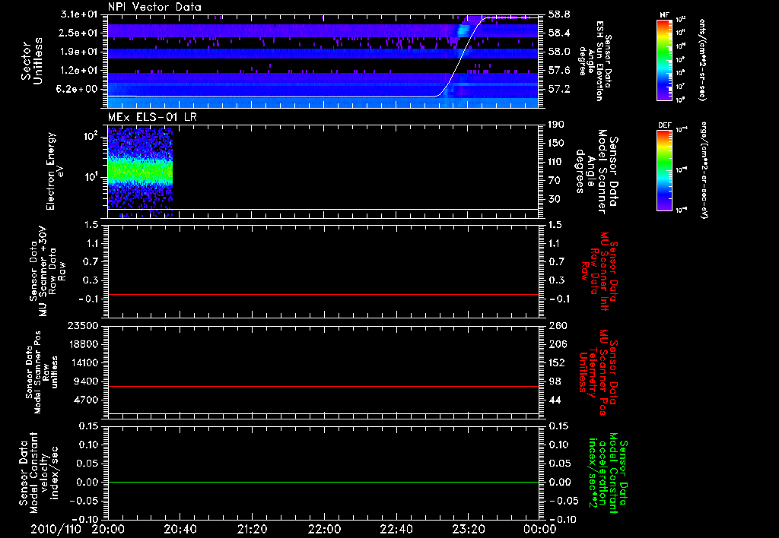Click the 'Model Scanner Angle degrees' axis label
779x538 pixels.
click(596, 171)
